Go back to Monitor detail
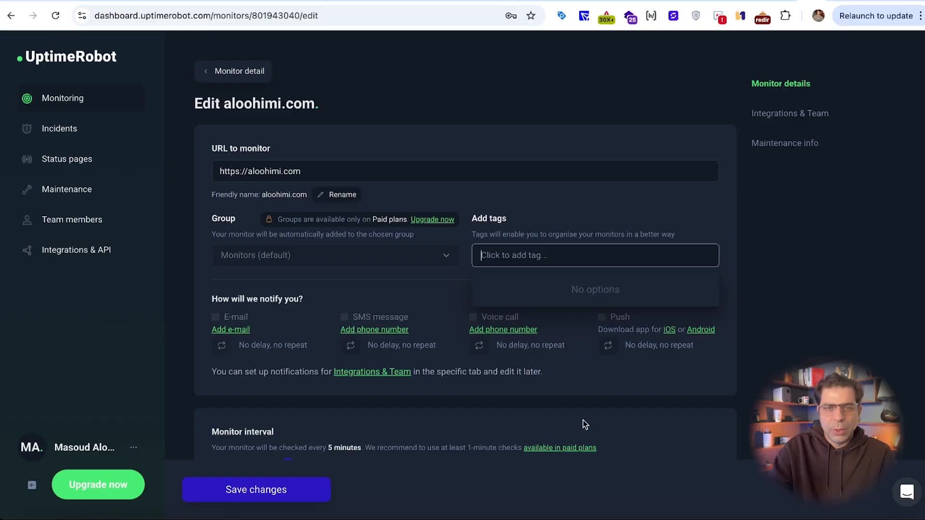925x520 pixels. [234, 71]
